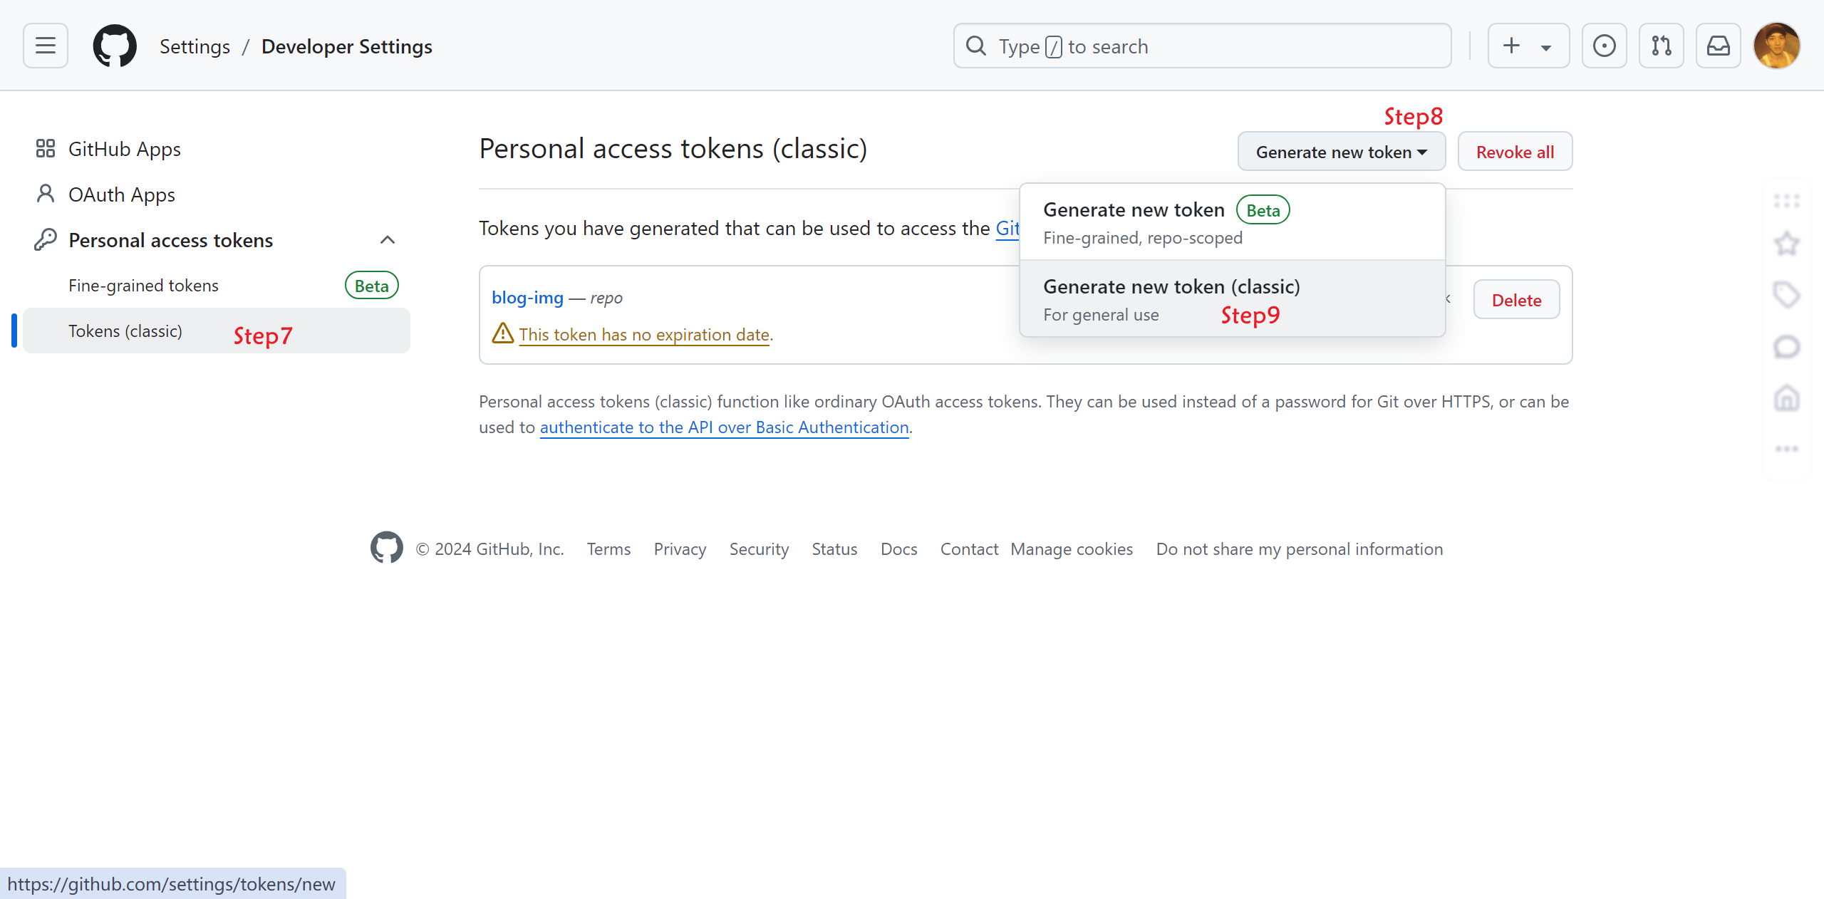Open the Terms footer link

(x=608, y=549)
